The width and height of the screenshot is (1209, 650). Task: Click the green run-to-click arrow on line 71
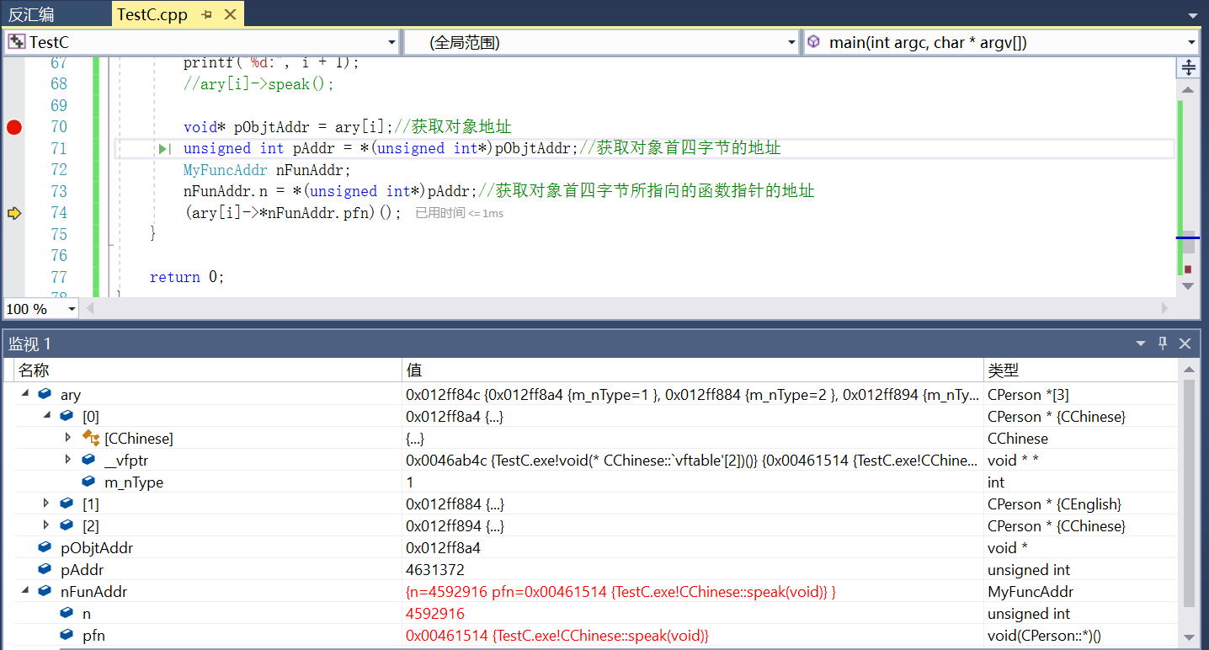pos(165,149)
